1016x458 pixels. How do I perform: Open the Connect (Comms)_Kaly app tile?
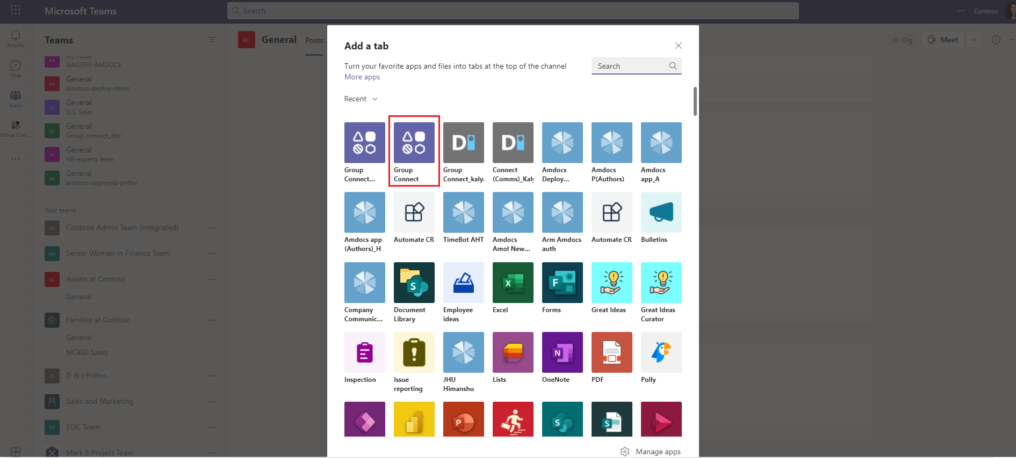click(513, 152)
